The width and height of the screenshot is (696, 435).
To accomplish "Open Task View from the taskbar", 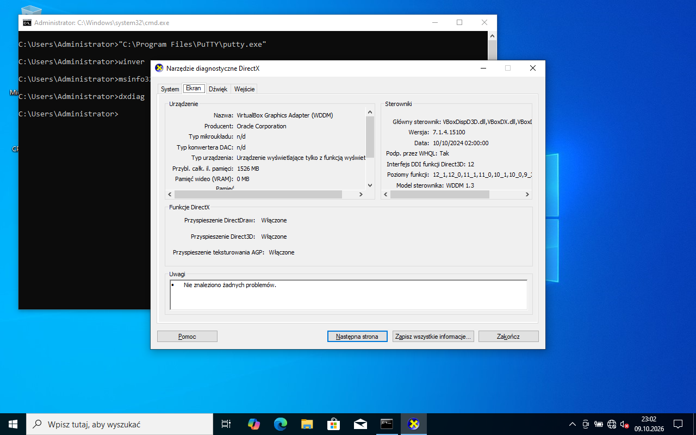I will pyautogui.click(x=227, y=424).
